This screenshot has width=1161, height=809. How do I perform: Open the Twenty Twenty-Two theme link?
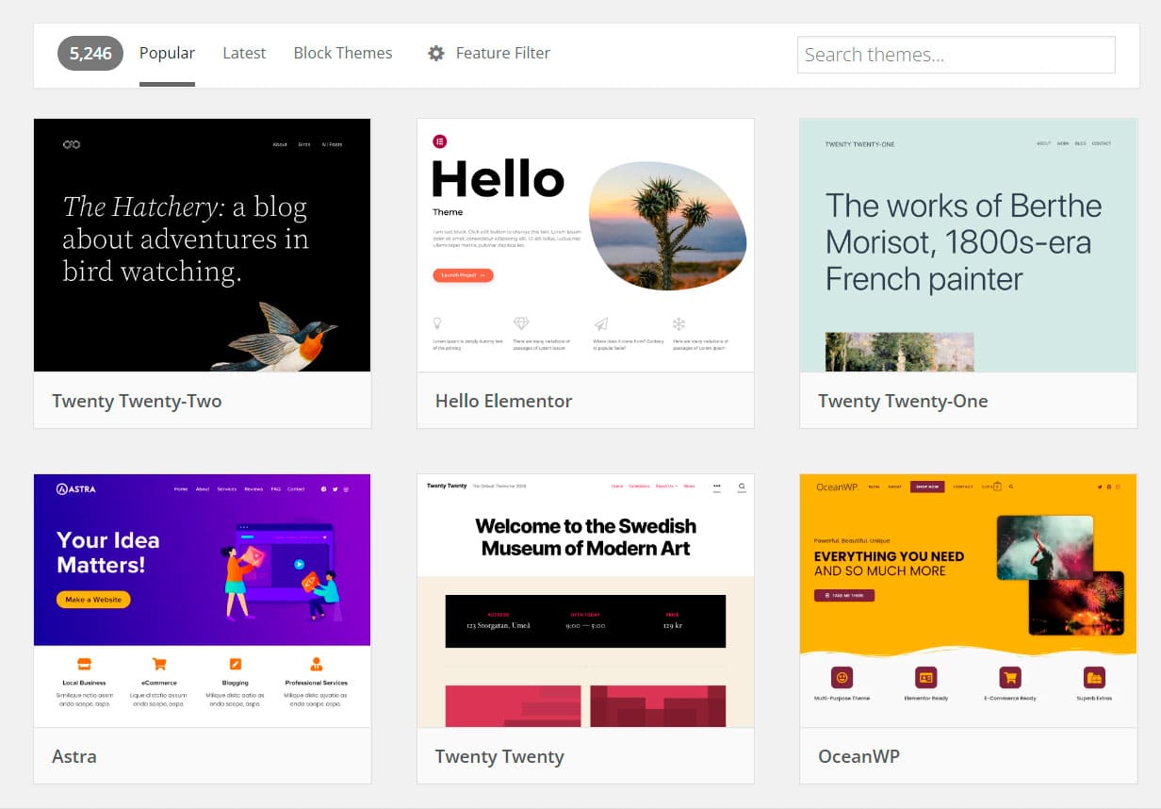point(136,401)
